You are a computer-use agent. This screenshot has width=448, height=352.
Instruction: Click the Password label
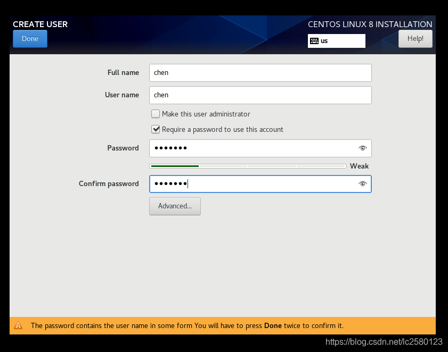pyautogui.click(x=123, y=148)
